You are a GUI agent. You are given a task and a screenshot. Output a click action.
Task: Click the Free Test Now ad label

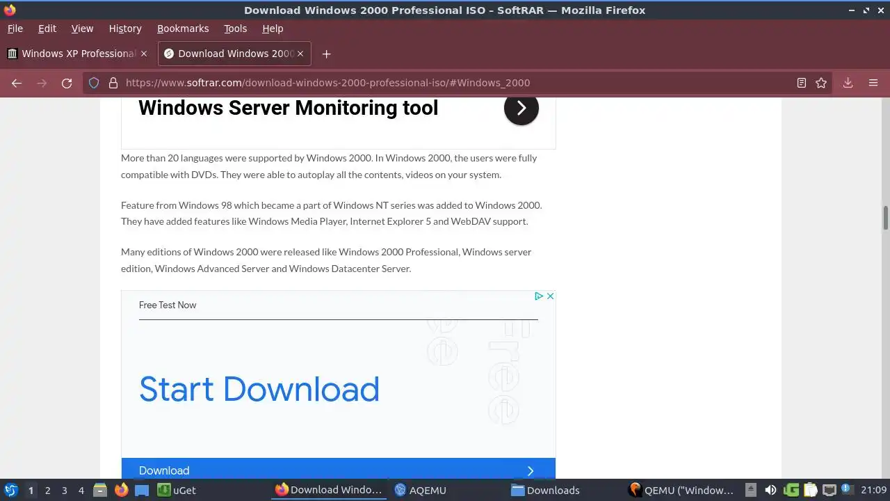168,305
